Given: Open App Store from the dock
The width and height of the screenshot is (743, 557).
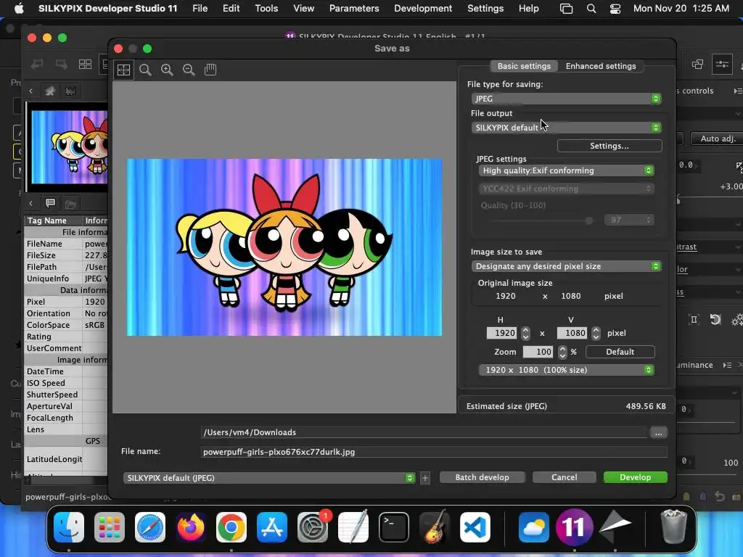Looking at the screenshot, I should click(272, 527).
